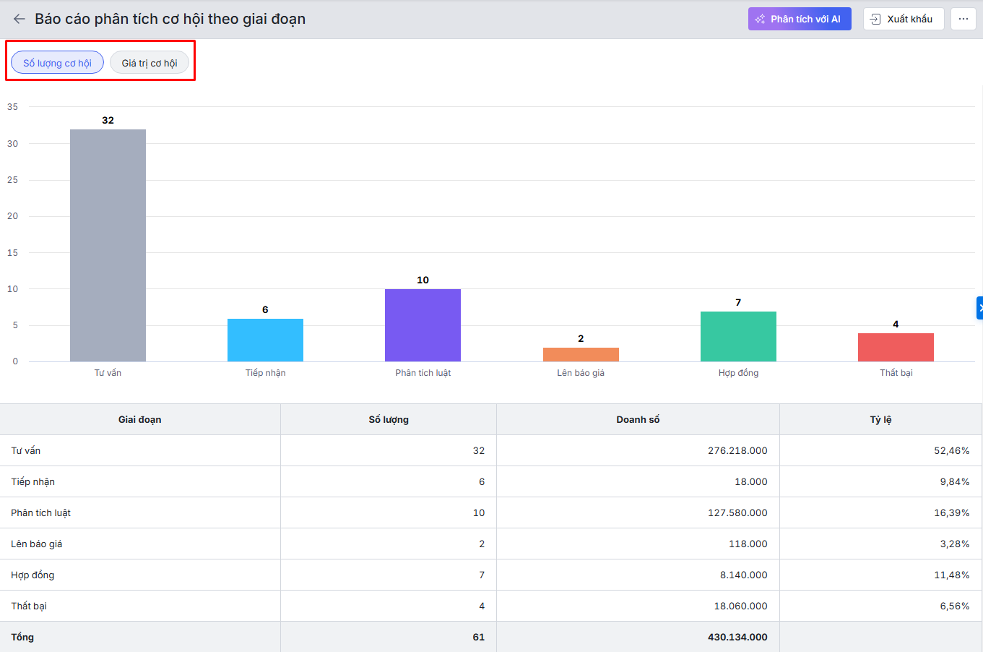Click the red Thất bại bar
The width and height of the screenshot is (983, 652).
tap(896, 347)
